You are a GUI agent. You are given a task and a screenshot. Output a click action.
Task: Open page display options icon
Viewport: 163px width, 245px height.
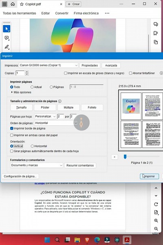pos(156,212)
